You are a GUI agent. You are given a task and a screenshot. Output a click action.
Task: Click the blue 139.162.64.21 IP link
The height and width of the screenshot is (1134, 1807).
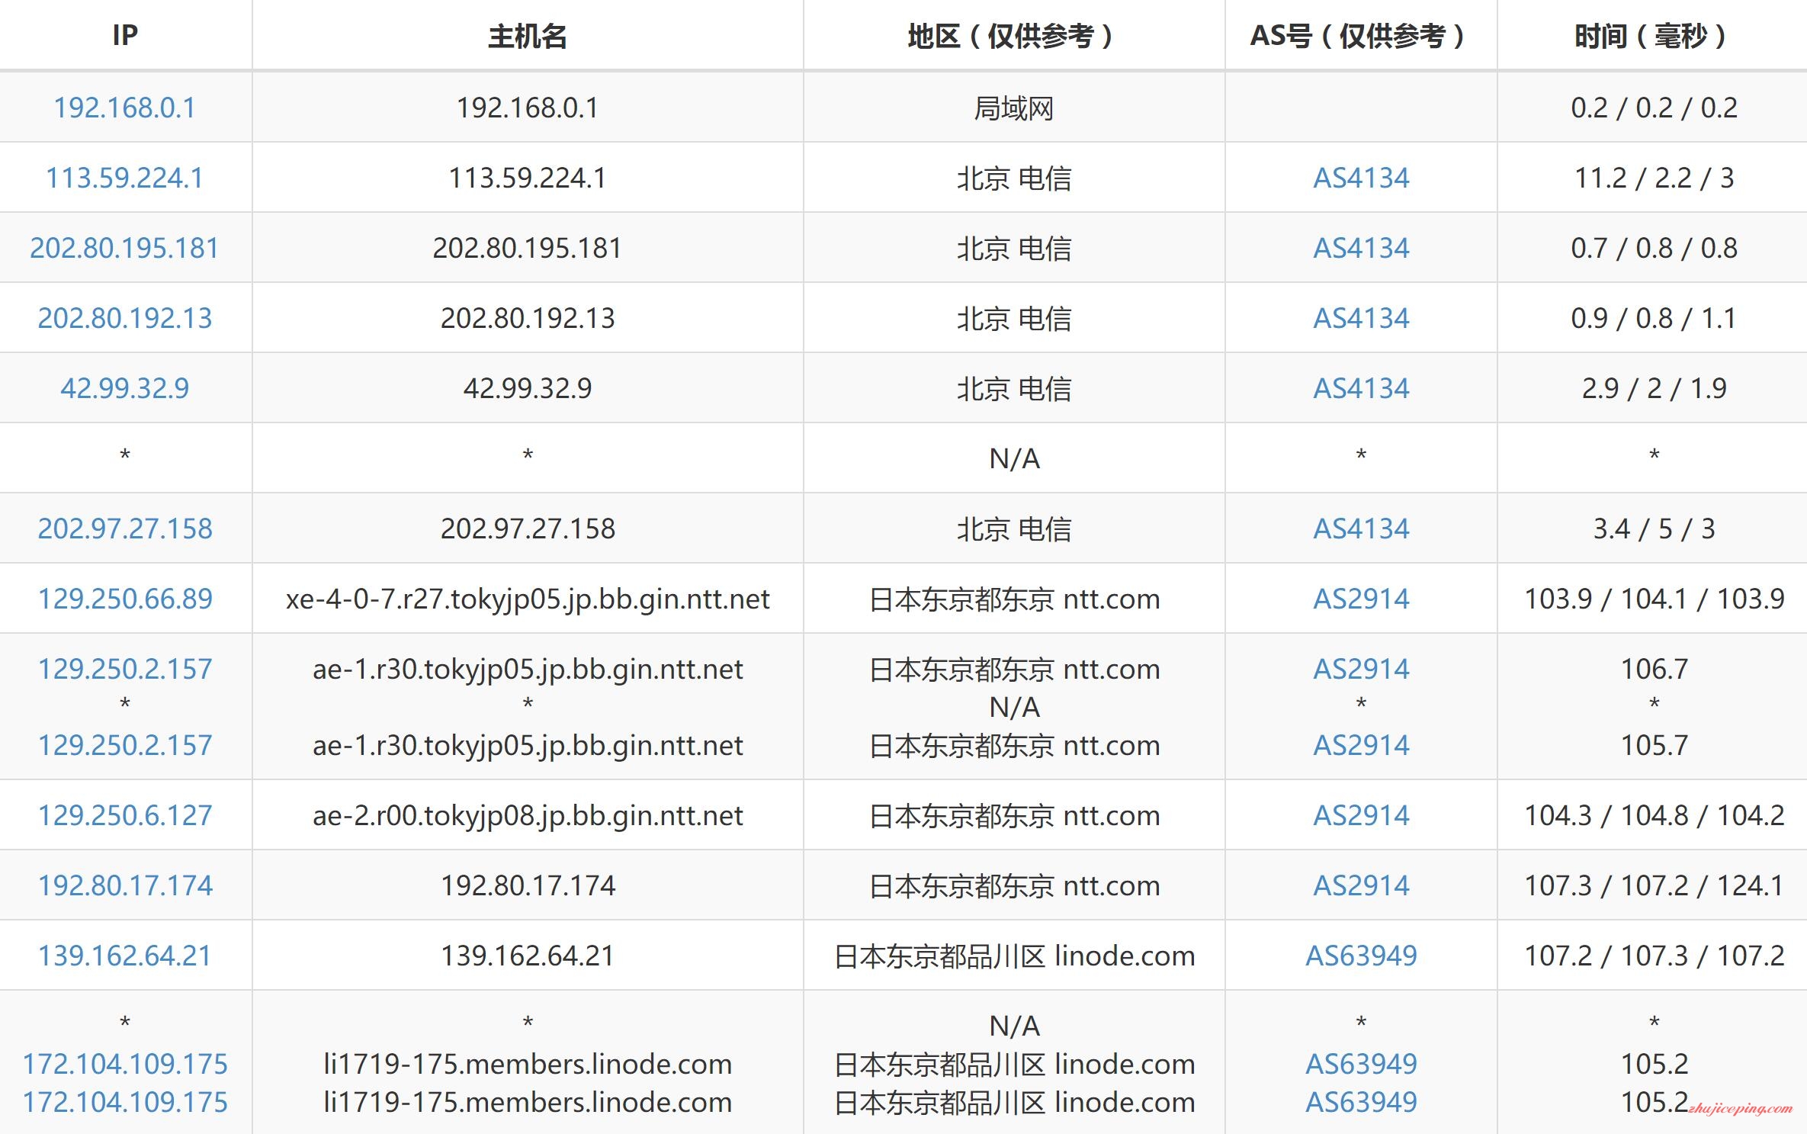coord(124,956)
